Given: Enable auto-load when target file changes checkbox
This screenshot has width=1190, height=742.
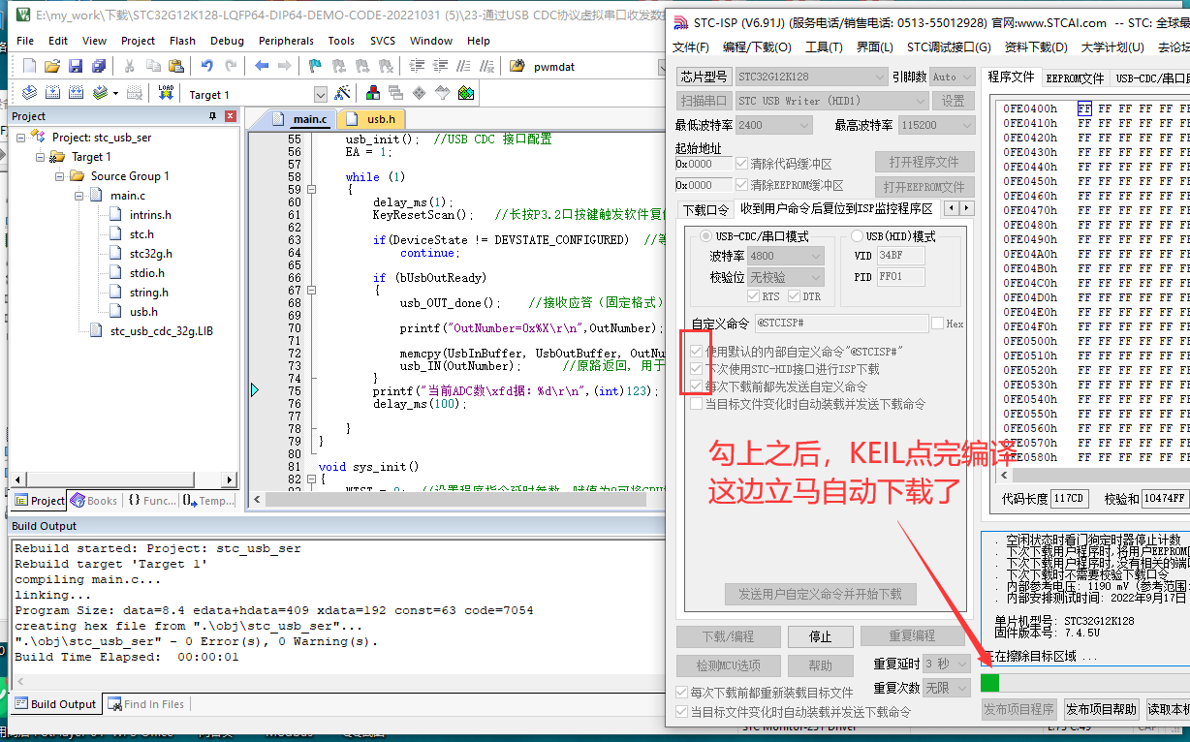Looking at the screenshot, I should click(681, 712).
